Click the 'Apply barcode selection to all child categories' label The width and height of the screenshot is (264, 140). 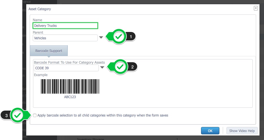point(103,115)
